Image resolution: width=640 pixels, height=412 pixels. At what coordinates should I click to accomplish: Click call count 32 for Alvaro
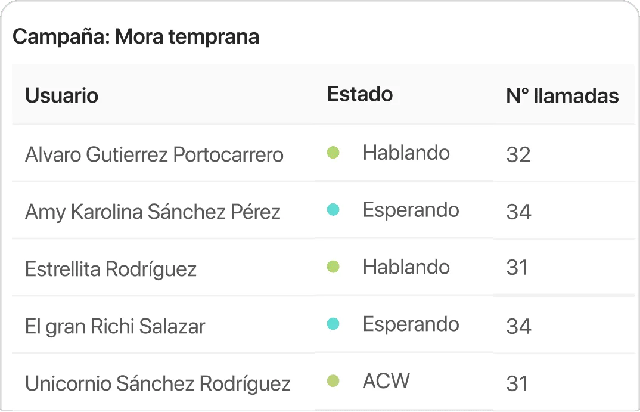click(x=518, y=155)
